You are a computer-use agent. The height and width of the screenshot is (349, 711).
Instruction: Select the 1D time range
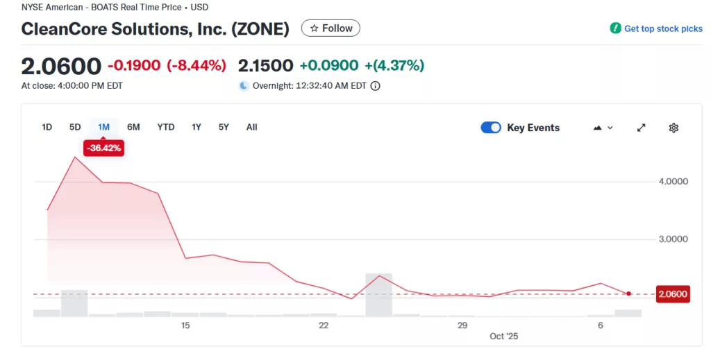(x=47, y=127)
